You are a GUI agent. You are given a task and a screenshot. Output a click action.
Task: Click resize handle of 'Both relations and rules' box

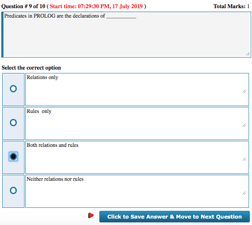coord(244,159)
